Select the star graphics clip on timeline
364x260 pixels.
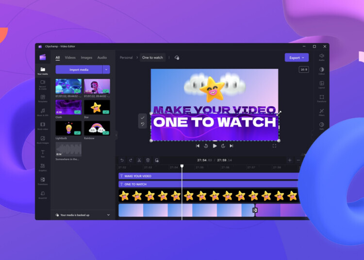[208, 196]
